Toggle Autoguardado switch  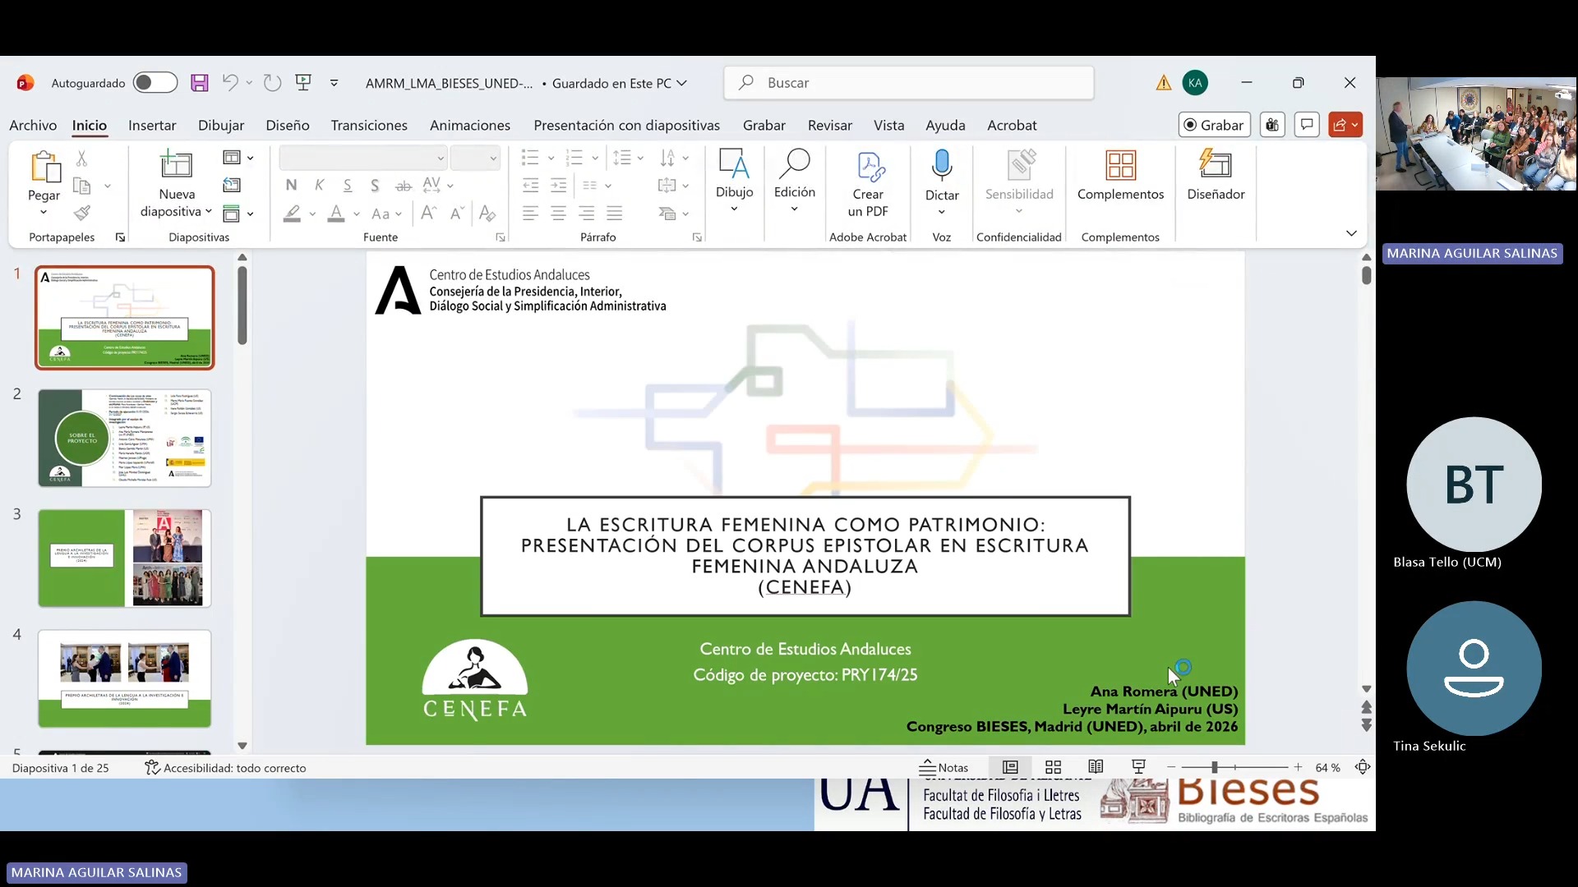click(155, 83)
